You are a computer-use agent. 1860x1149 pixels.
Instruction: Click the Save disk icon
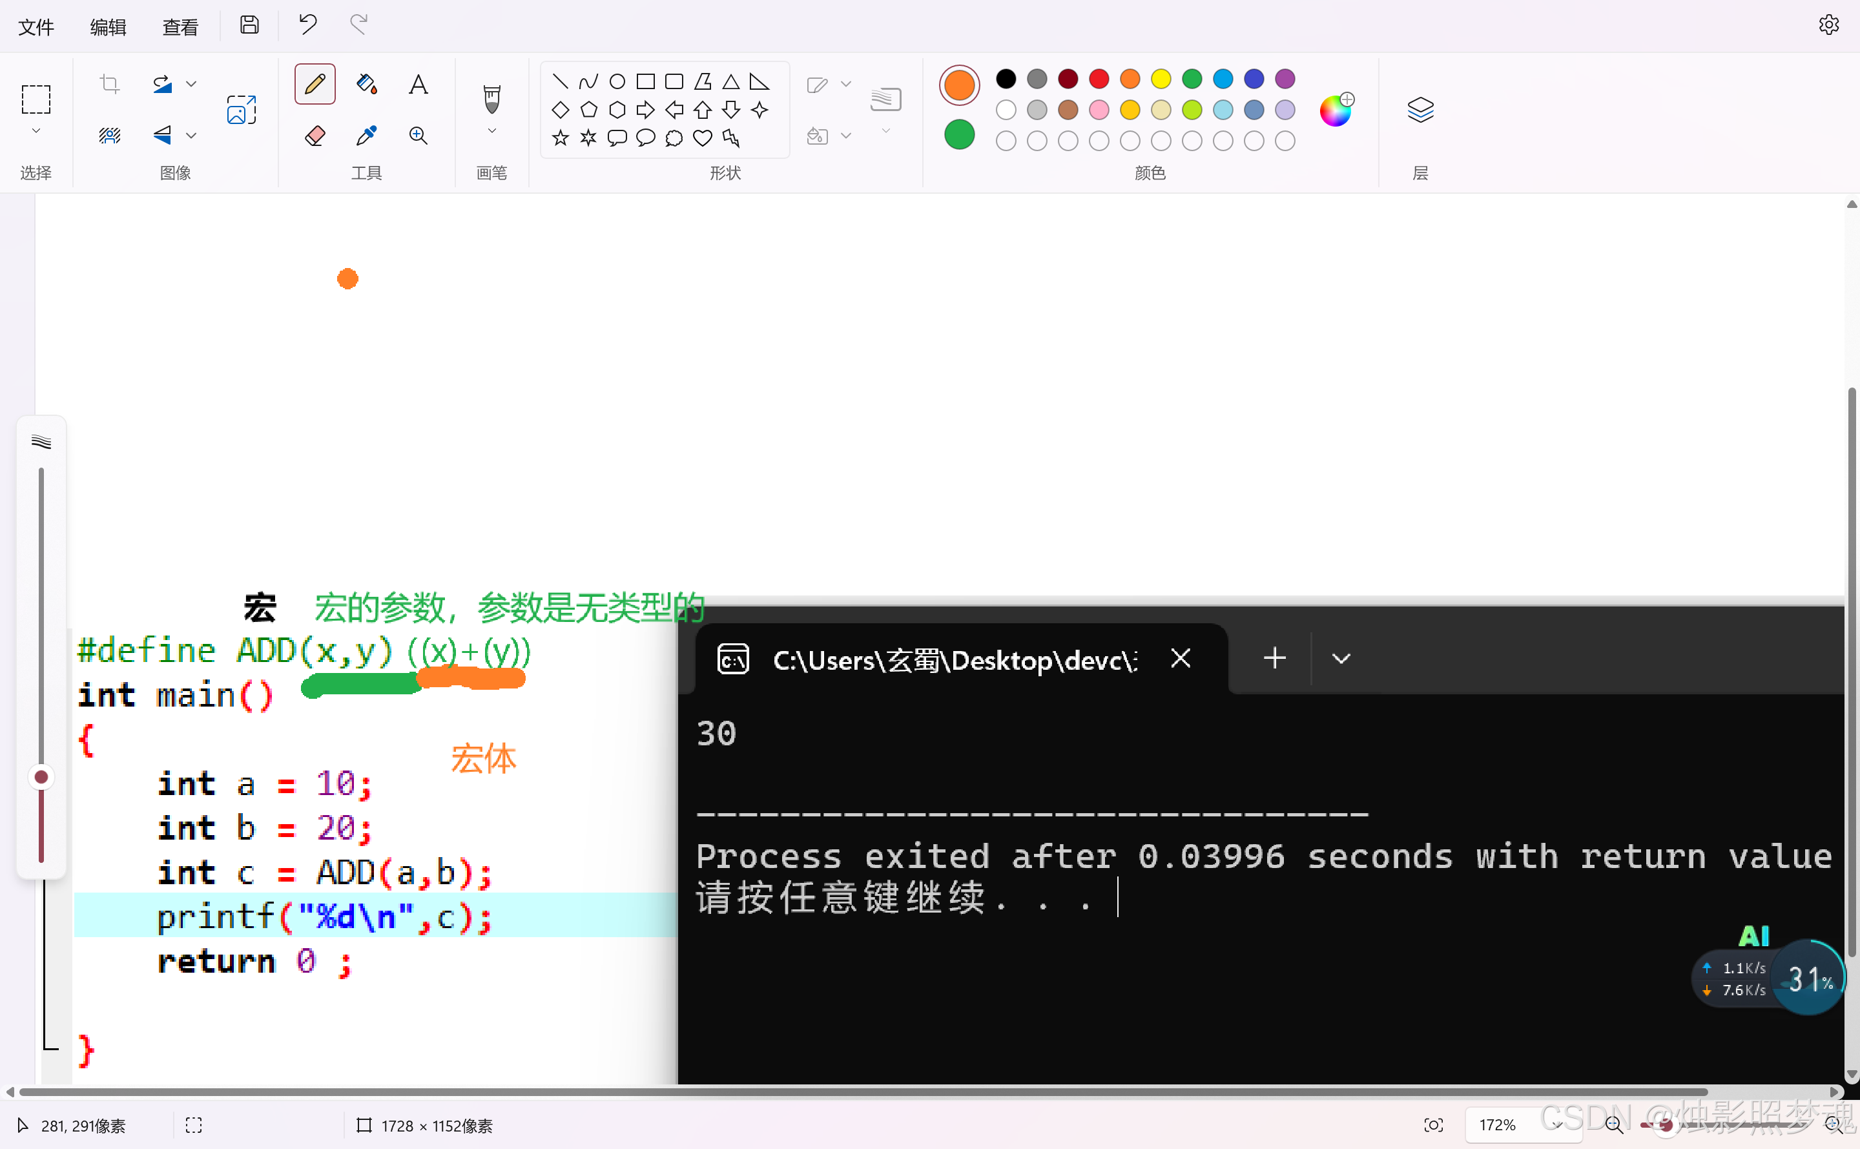[249, 25]
